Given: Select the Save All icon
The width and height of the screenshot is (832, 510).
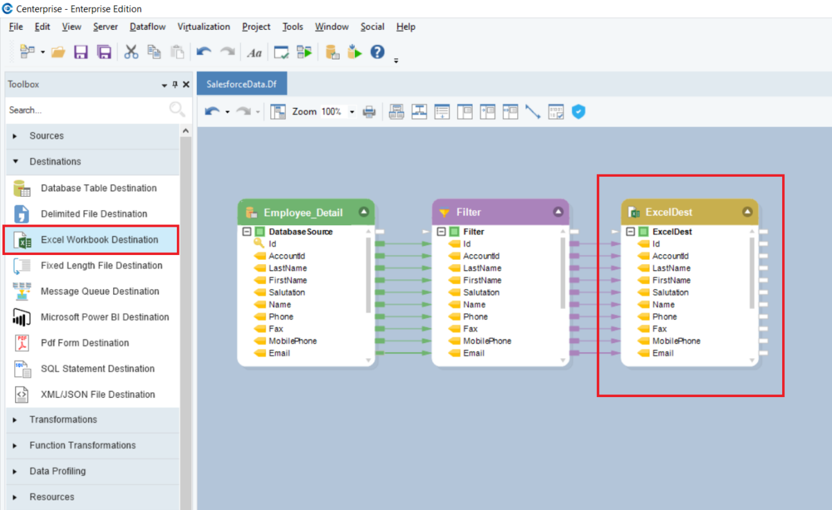Looking at the screenshot, I should (105, 52).
